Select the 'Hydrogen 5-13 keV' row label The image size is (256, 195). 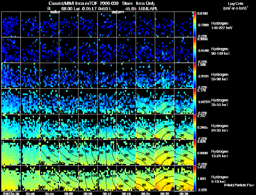tap(220, 179)
